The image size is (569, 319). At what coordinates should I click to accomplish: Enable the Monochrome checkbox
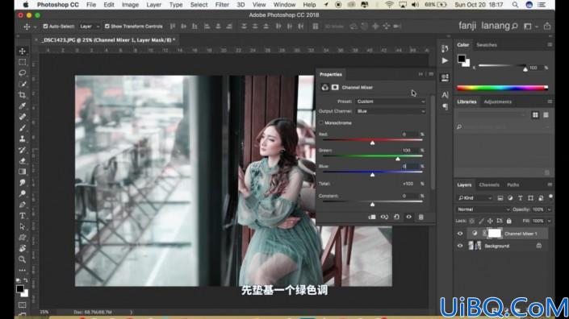pos(321,122)
